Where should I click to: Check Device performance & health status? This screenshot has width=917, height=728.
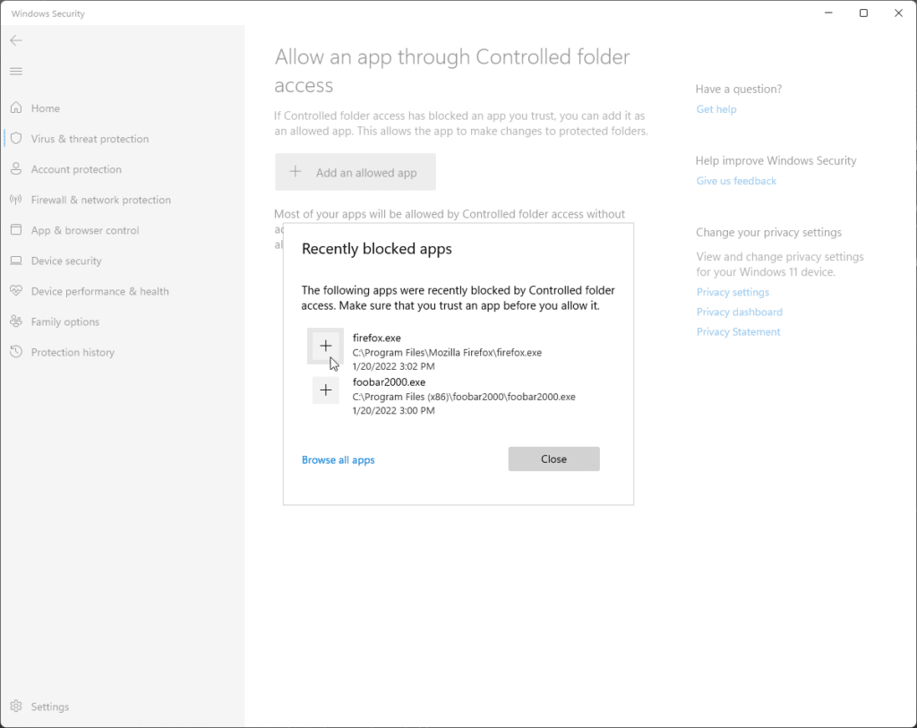pyautogui.click(x=95, y=291)
